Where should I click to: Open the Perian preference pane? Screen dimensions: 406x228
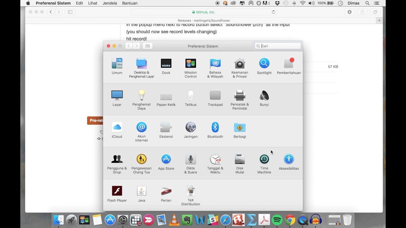point(166,194)
